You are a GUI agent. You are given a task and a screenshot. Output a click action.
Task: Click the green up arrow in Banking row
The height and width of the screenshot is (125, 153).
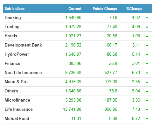tap(147, 18)
